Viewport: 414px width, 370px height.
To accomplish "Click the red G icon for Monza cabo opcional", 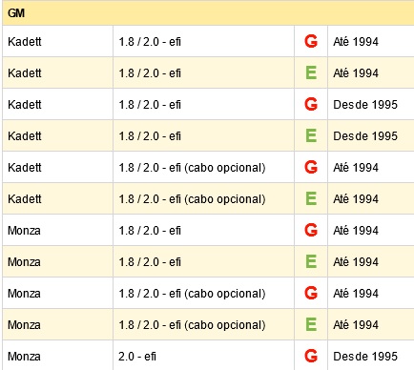I will point(311,293).
